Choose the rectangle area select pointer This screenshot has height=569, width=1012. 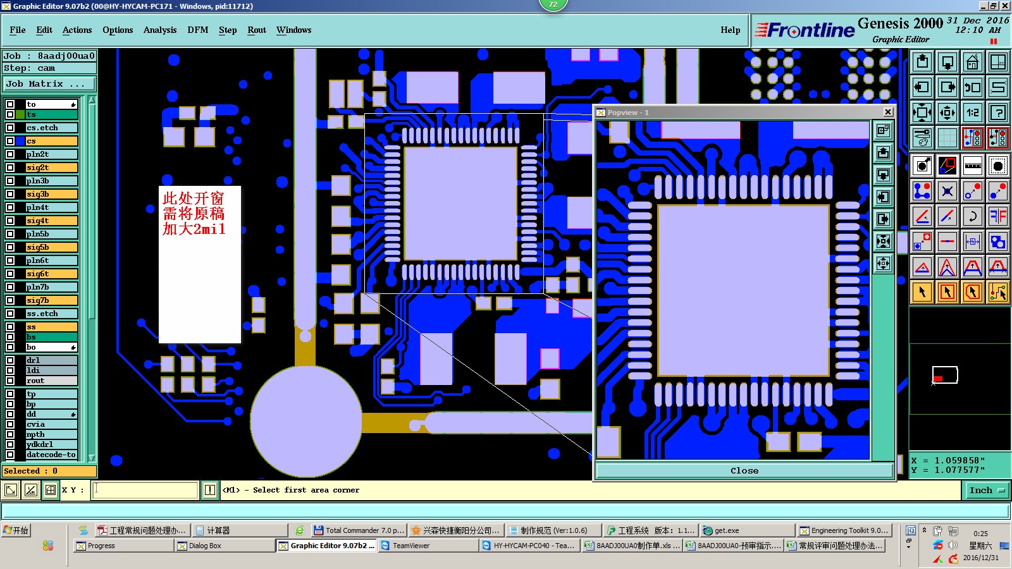click(x=947, y=292)
